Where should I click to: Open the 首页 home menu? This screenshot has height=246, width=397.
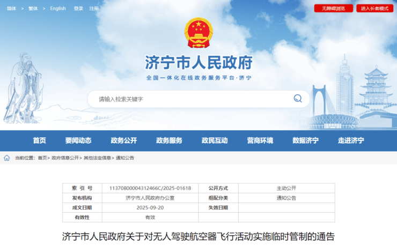39,140
